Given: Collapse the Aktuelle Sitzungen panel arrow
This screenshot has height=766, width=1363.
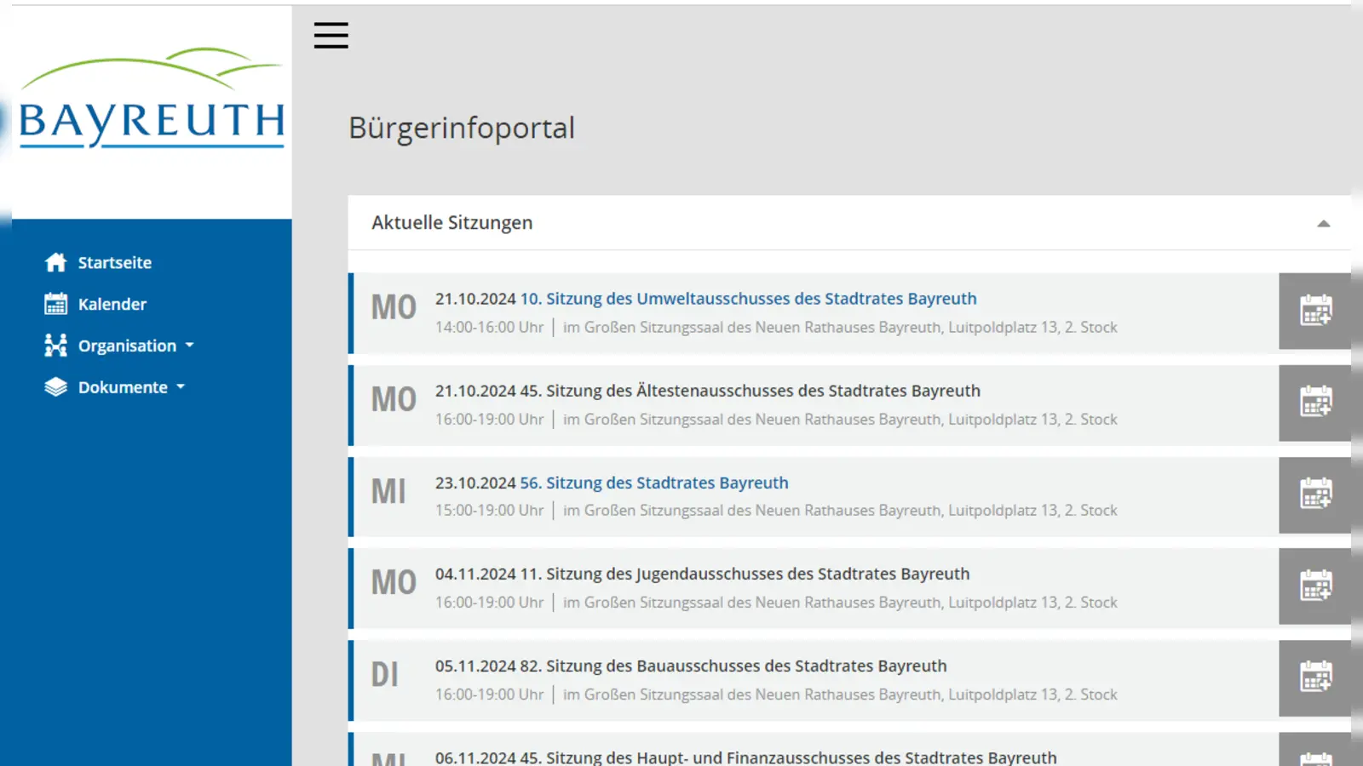Looking at the screenshot, I should [1323, 224].
